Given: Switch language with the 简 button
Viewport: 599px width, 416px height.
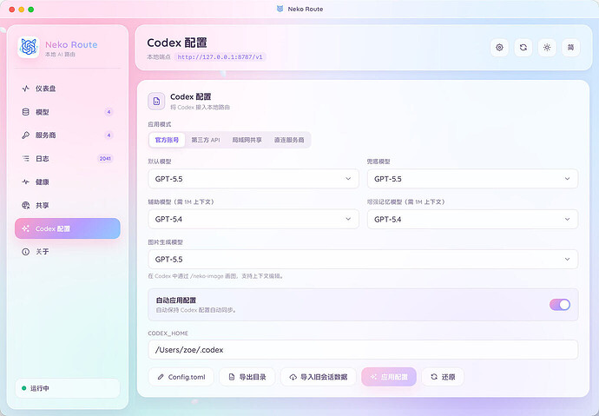Looking at the screenshot, I should pyautogui.click(x=570, y=48).
